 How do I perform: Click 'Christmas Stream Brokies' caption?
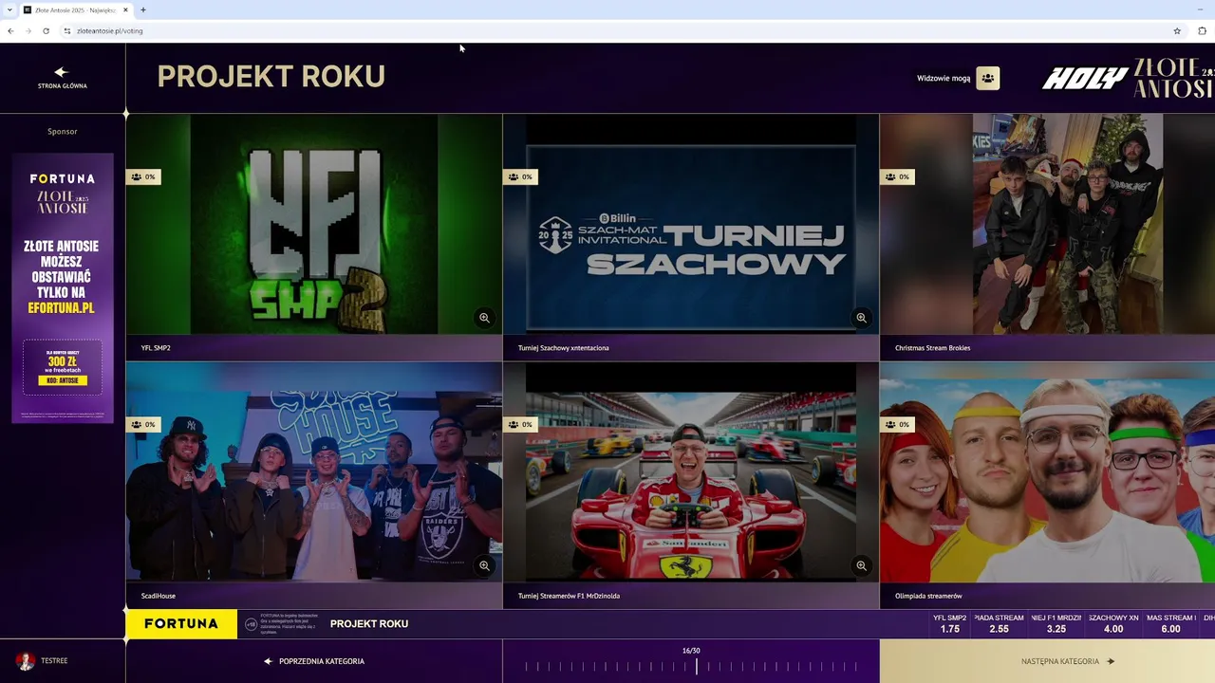[x=932, y=348]
